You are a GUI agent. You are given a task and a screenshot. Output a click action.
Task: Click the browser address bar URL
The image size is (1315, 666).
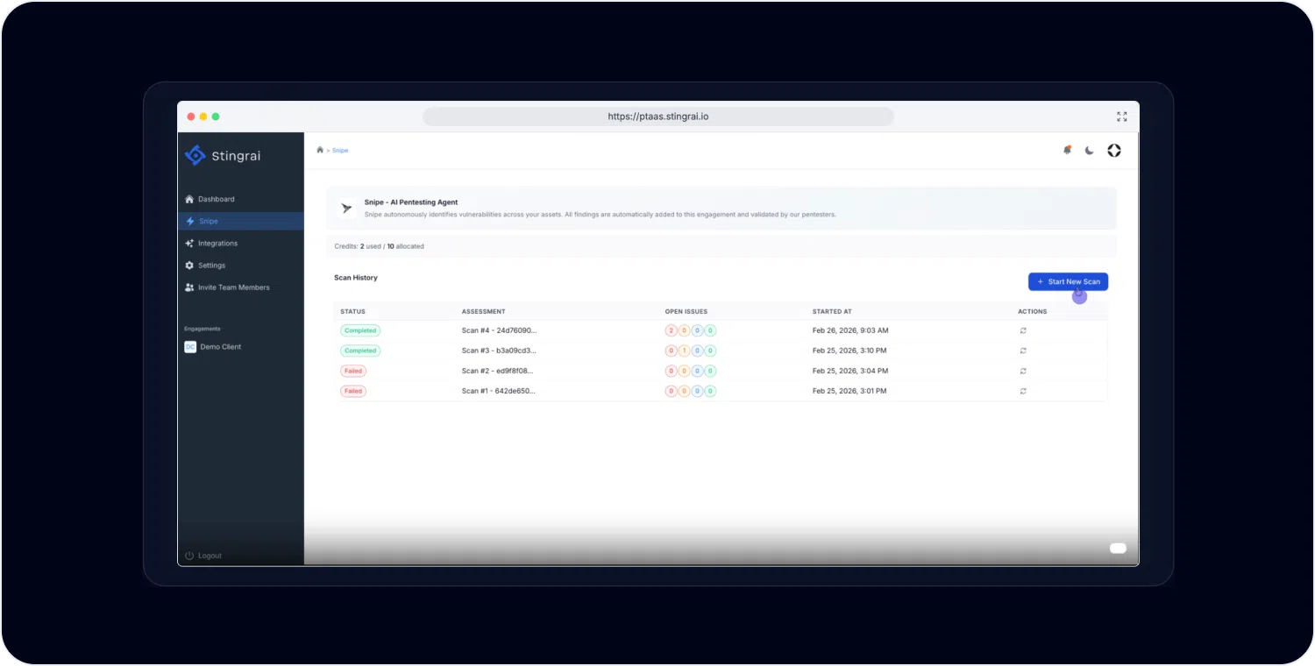658,117
